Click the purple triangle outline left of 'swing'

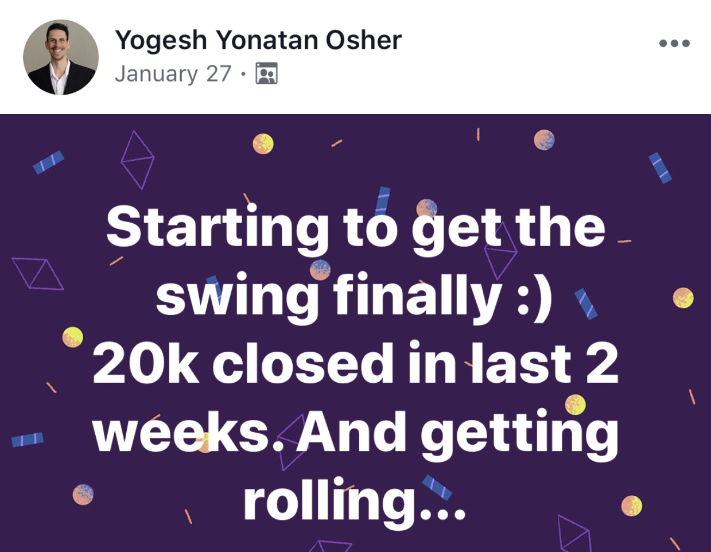click(x=37, y=273)
